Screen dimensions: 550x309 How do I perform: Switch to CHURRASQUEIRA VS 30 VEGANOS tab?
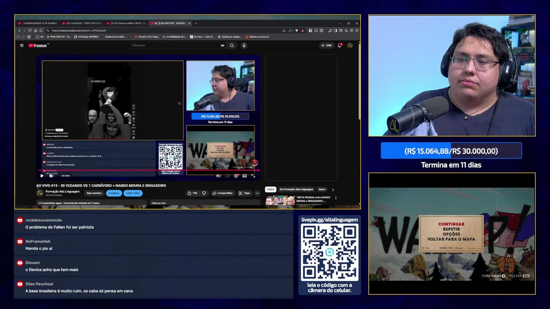pos(37,23)
